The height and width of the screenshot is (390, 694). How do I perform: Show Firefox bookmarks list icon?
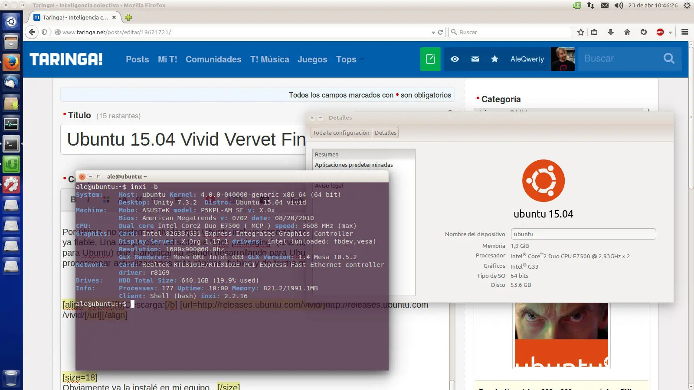coord(594,32)
